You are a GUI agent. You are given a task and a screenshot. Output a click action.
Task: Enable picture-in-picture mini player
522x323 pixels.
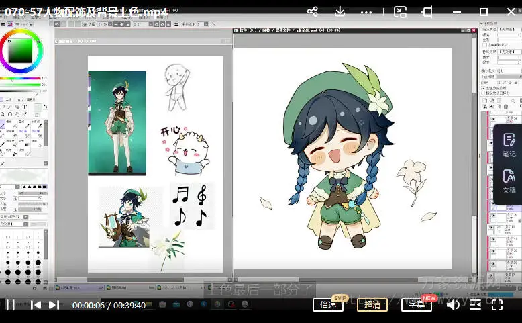pos(400,12)
